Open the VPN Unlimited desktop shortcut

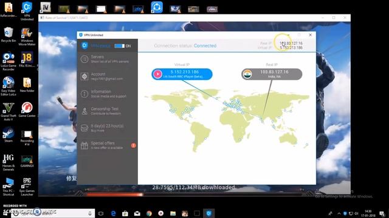point(27,11)
